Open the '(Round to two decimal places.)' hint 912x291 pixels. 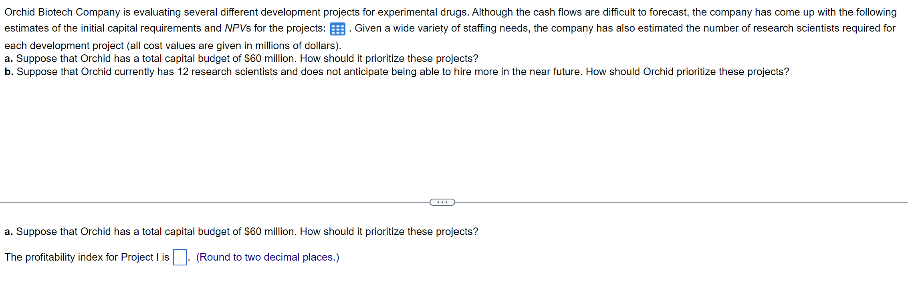(267, 257)
